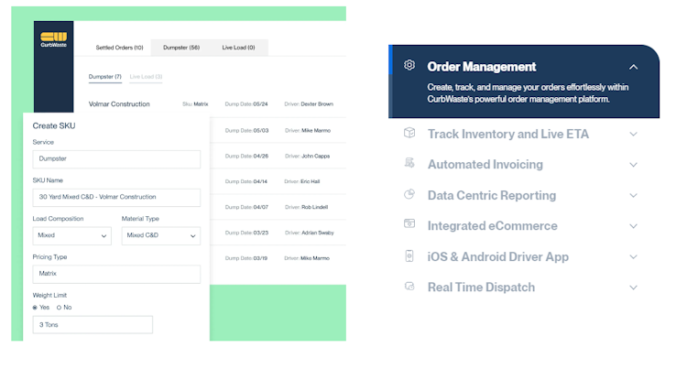Click the Data Centric Reporting pie icon
Image resolution: width=687 pixels, height=380 pixels.
pyautogui.click(x=409, y=194)
